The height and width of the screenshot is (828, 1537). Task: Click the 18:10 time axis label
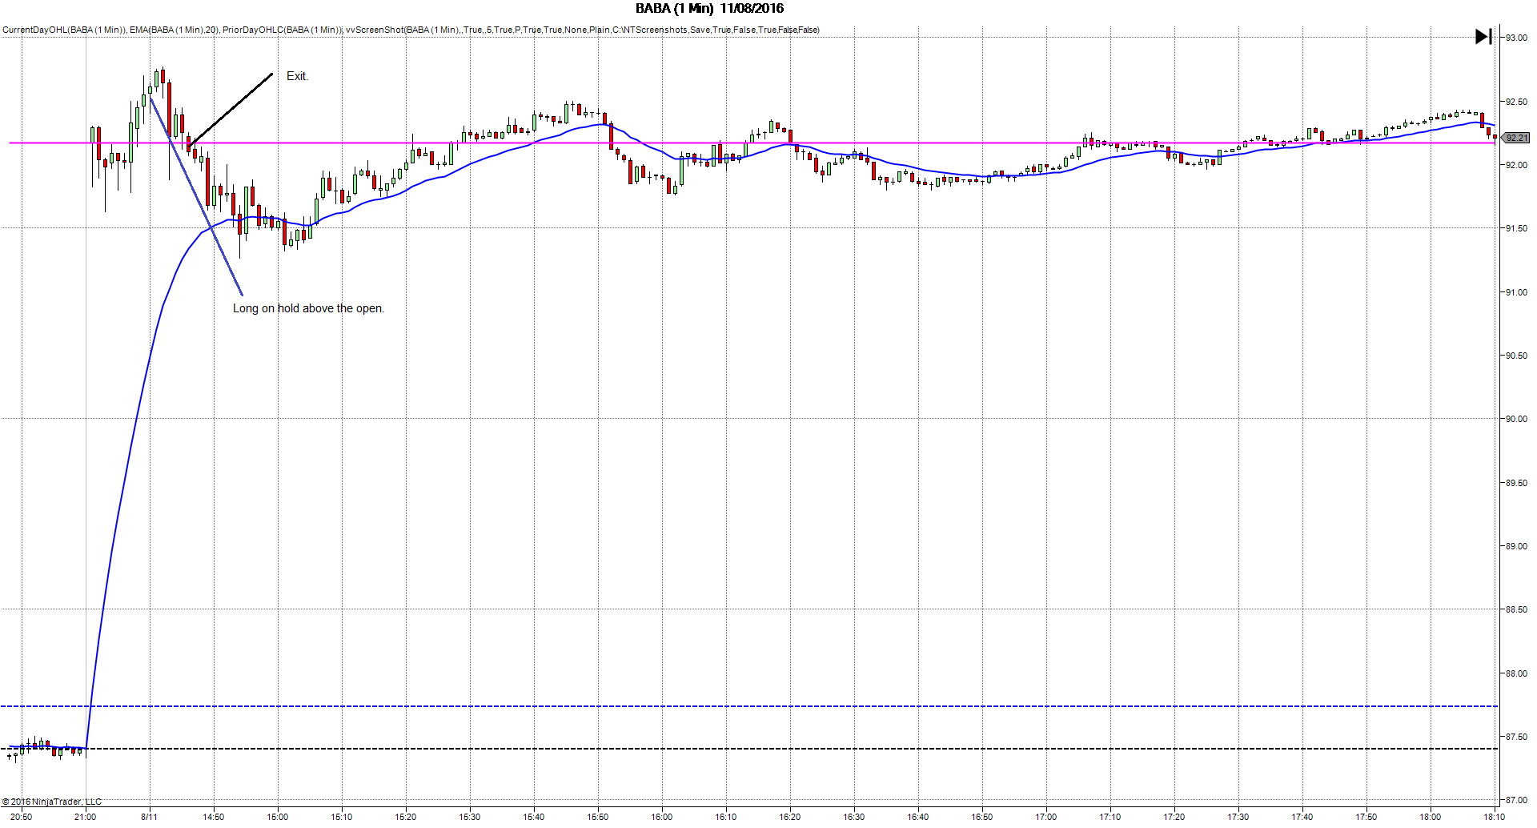point(1495,817)
